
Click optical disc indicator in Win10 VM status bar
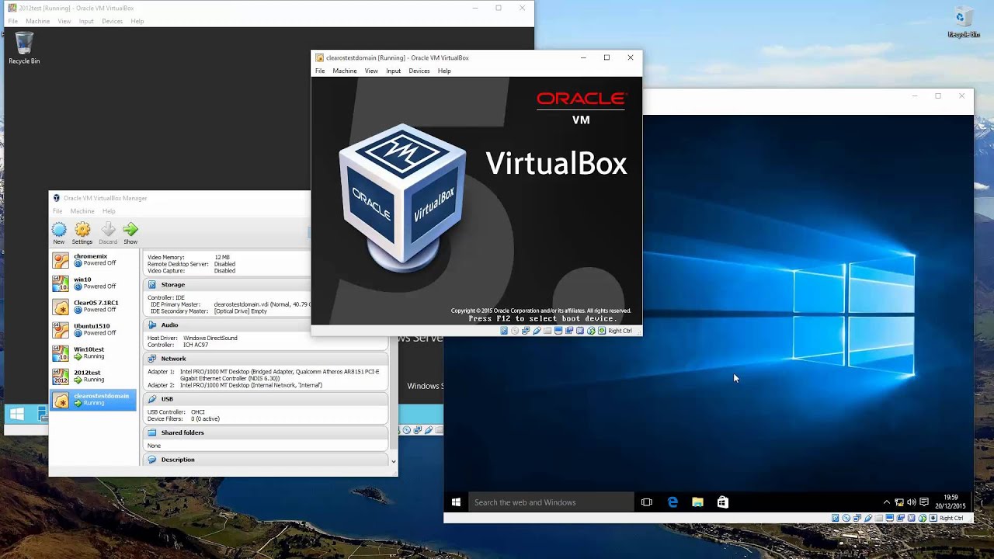click(846, 518)
